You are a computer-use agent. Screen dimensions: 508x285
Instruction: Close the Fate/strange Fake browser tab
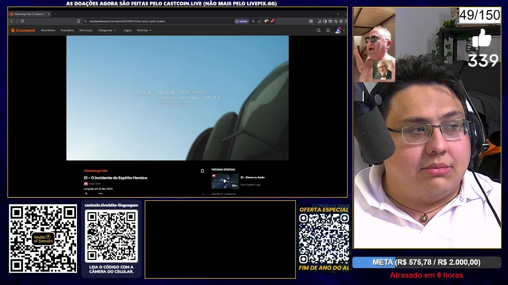[x=48, y=14]
